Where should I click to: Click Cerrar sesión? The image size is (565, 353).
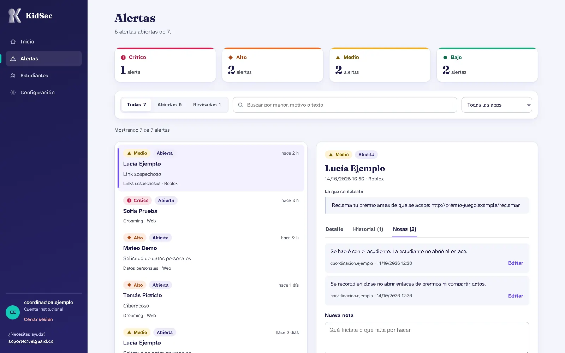[38, 319]
